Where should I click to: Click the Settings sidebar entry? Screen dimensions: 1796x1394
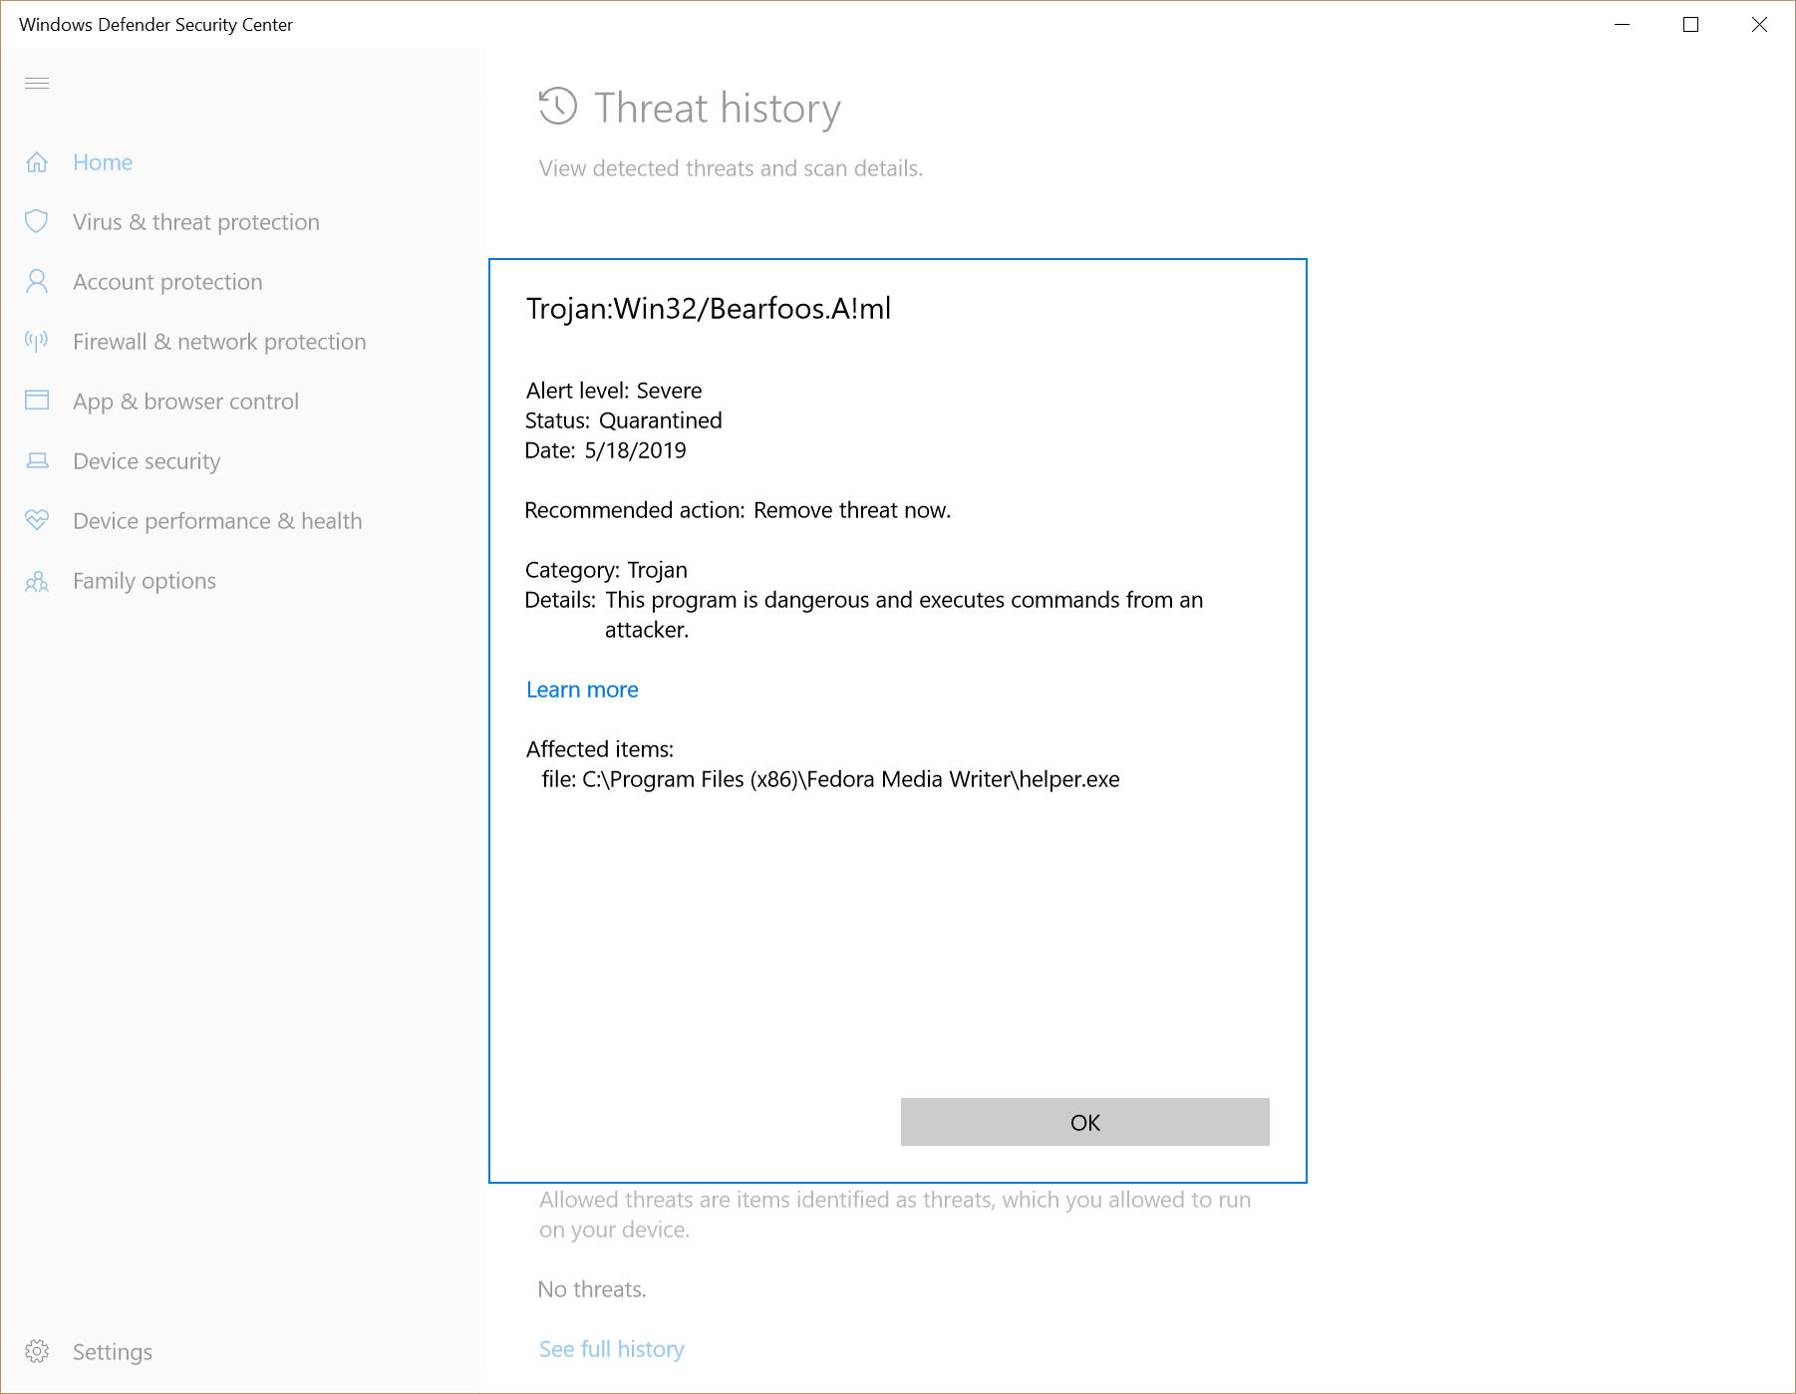click(112, 1351)
